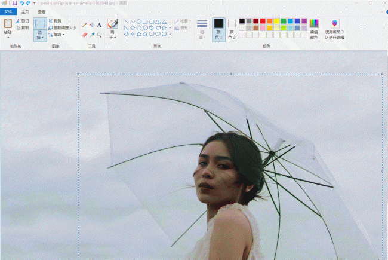Choose the Pentagon shape

coord(139,28)
